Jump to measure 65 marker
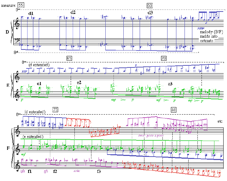The width and height of the screenshot is (227, 181). 69,58
